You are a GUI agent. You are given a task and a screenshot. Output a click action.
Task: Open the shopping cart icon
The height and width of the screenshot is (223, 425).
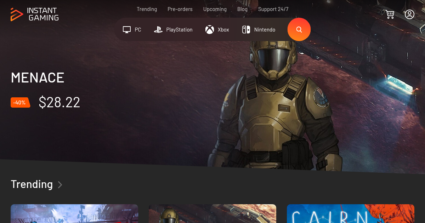[390, 14]
